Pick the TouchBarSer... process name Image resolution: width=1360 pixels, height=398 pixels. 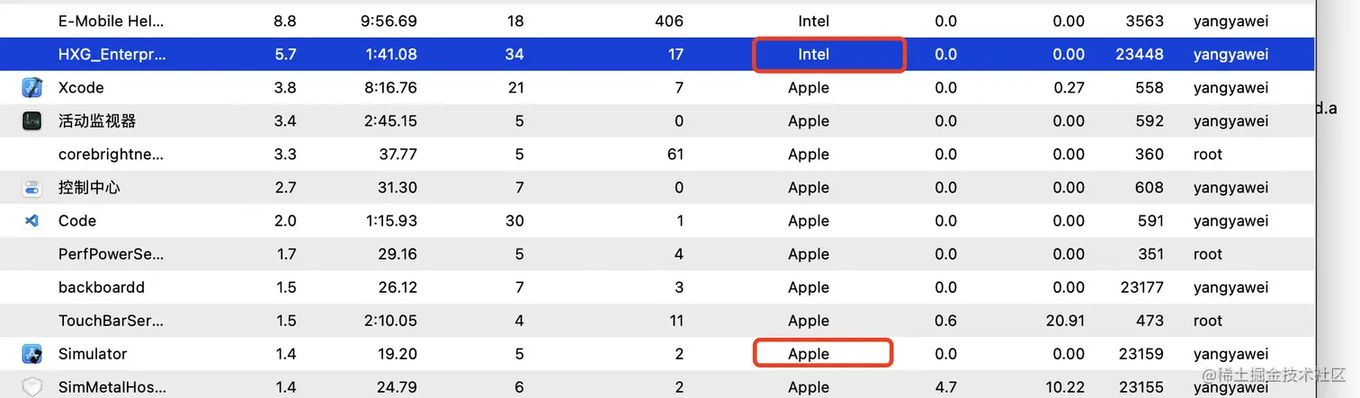click(112, 321)
